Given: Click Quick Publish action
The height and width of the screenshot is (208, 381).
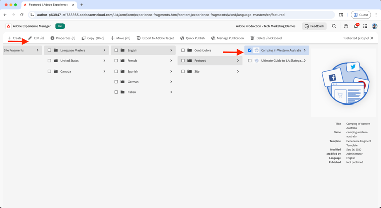Looking at the screenshot, I should (x=193, y=38).
